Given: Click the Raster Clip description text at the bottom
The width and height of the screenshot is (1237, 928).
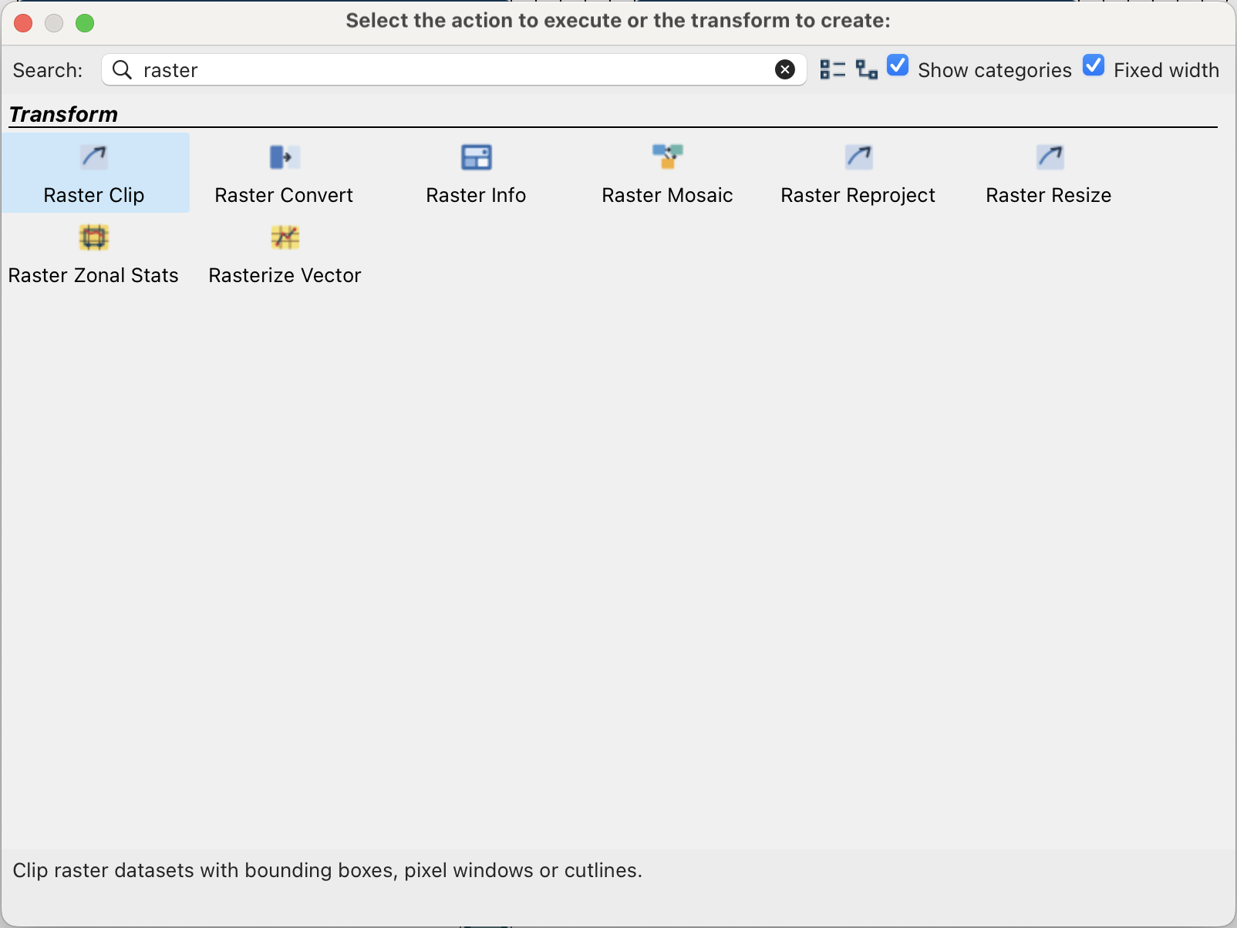Looking at the screenshot, I should 327,870.
